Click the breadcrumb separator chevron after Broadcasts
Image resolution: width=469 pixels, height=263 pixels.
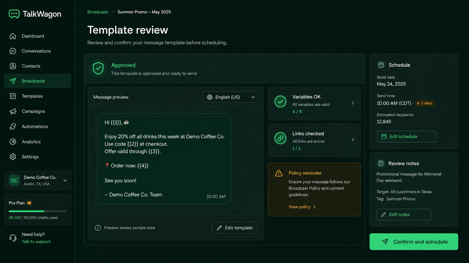(113, 12)
